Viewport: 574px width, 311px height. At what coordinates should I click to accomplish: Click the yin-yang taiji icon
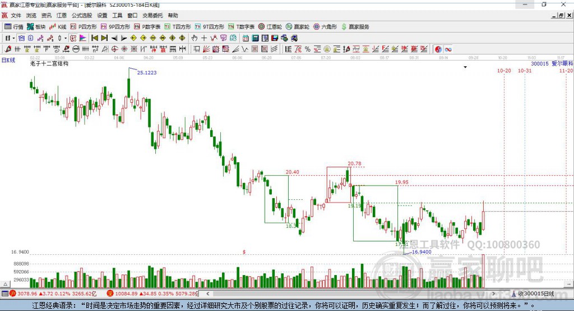pyautogui.click(x=438, y=49)
